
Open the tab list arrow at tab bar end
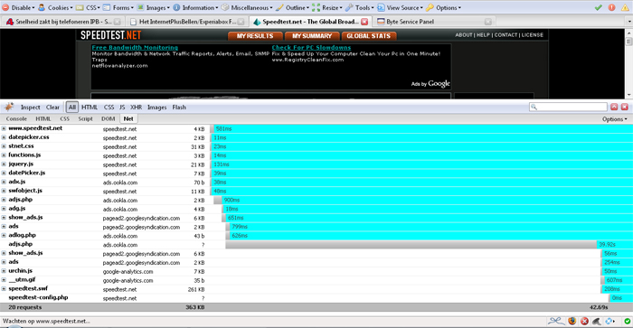point(629,22)
